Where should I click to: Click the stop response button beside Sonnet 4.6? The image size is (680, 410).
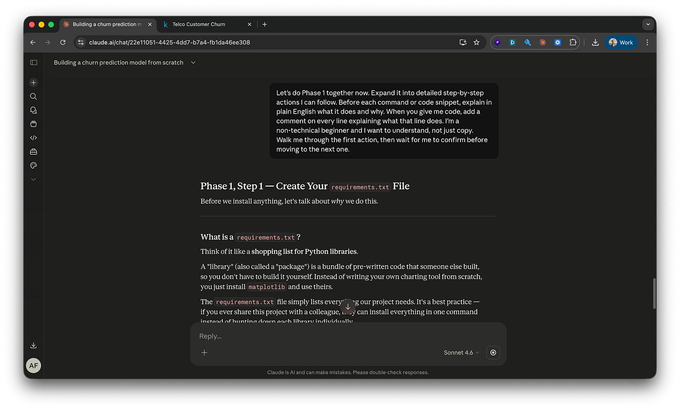pos(493,352)
